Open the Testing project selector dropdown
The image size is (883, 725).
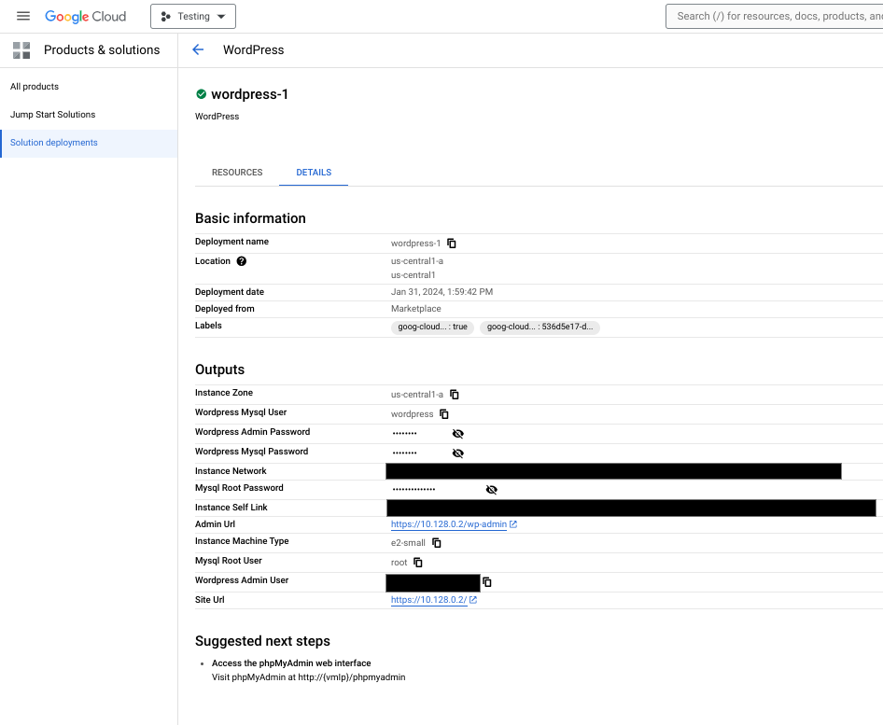pyautogui.click(x=193, y=16)
